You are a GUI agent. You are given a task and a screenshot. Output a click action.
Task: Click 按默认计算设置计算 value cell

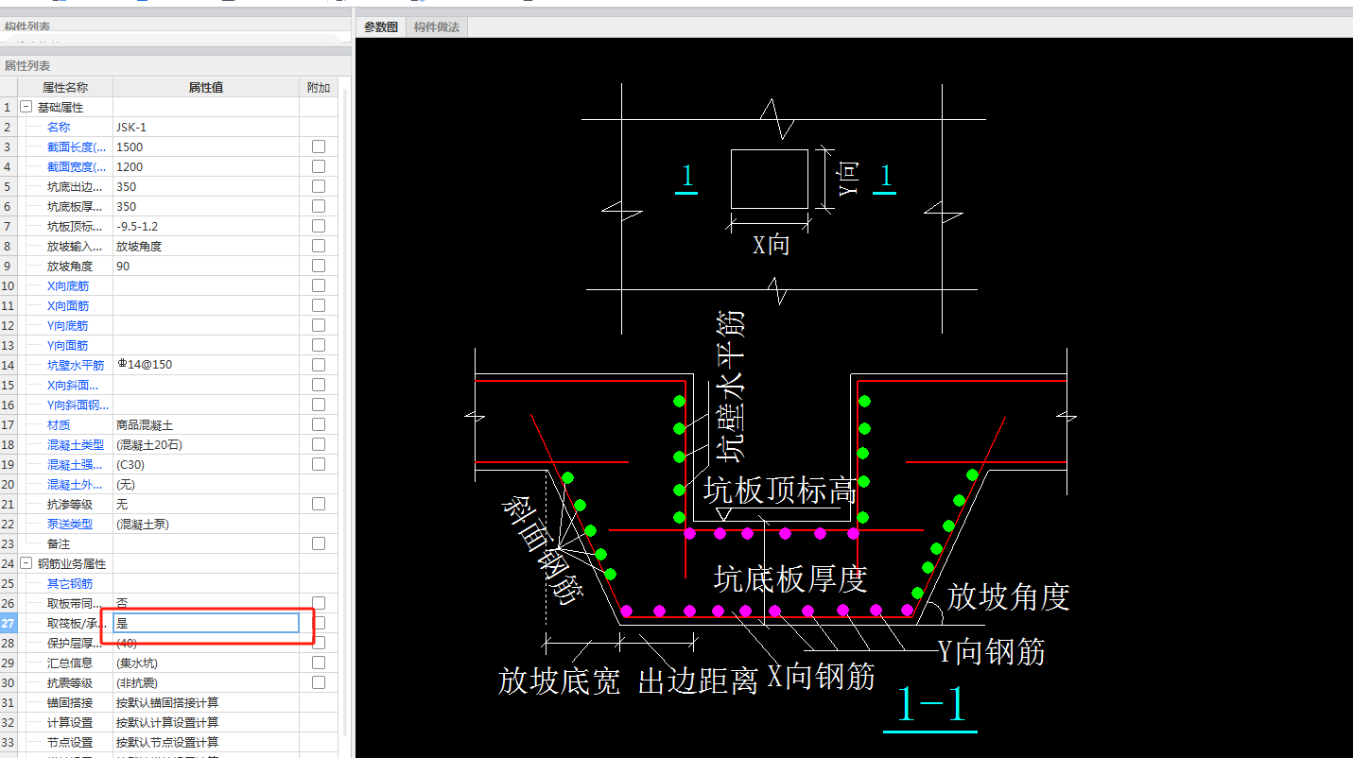(x=206, y=722)
